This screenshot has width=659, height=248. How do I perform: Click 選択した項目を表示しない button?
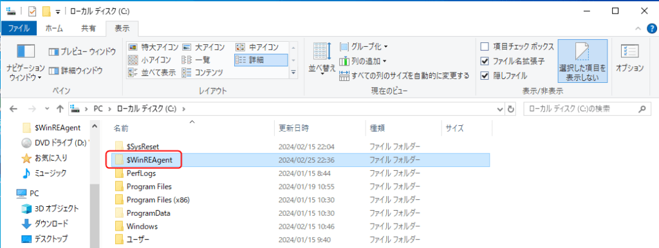582,61
